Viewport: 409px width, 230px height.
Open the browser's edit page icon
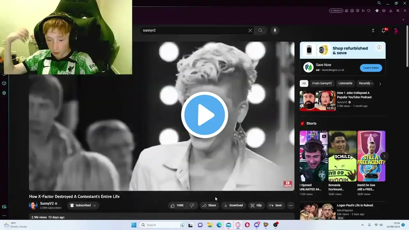(x=347, y=11)
